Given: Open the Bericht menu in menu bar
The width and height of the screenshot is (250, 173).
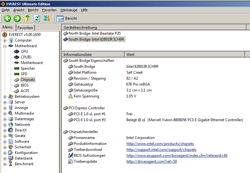Looking at the screenshot, I should [x=33, y=10].
